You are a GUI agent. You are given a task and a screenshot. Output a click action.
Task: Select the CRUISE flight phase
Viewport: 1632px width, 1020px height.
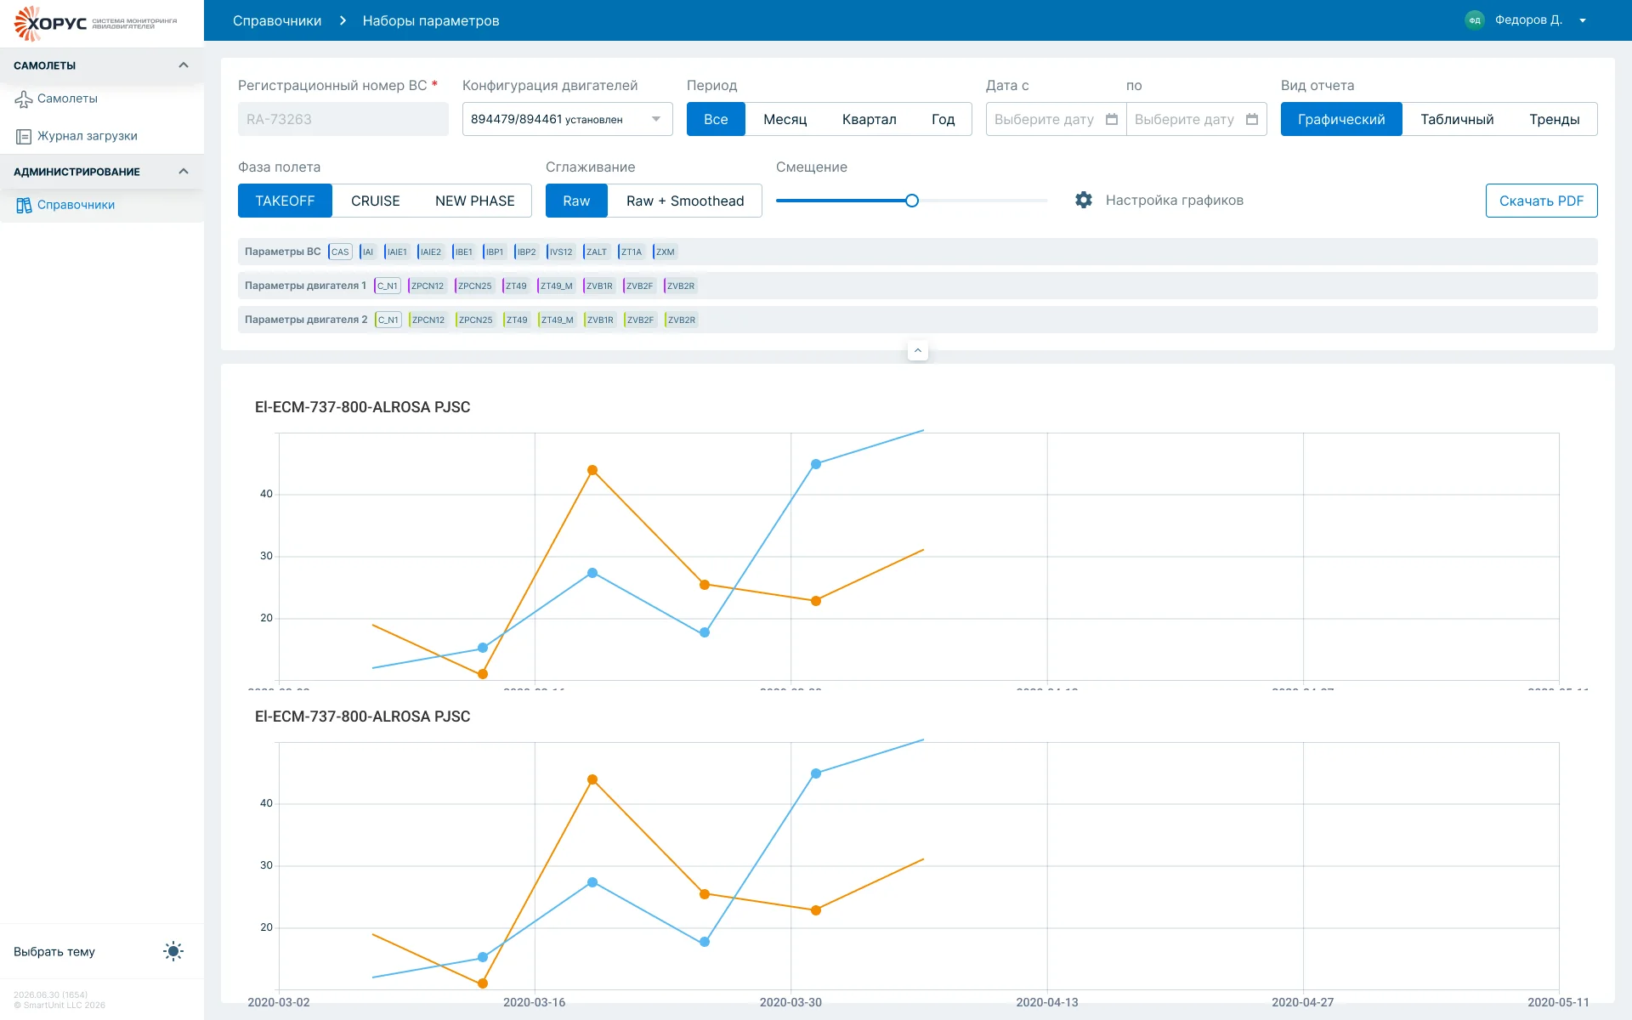point(375,201)
